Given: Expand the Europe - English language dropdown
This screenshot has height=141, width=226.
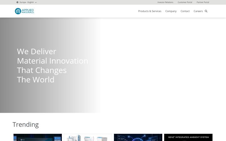Looking at the screenshot, I should pyautogui.click(x=26, y=2).
